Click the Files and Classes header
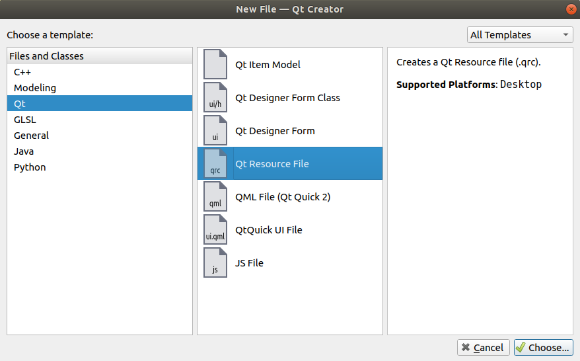 coord(100,56)
